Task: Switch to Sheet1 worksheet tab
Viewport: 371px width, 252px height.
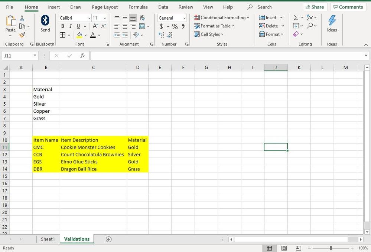Action: coord(48,239)
